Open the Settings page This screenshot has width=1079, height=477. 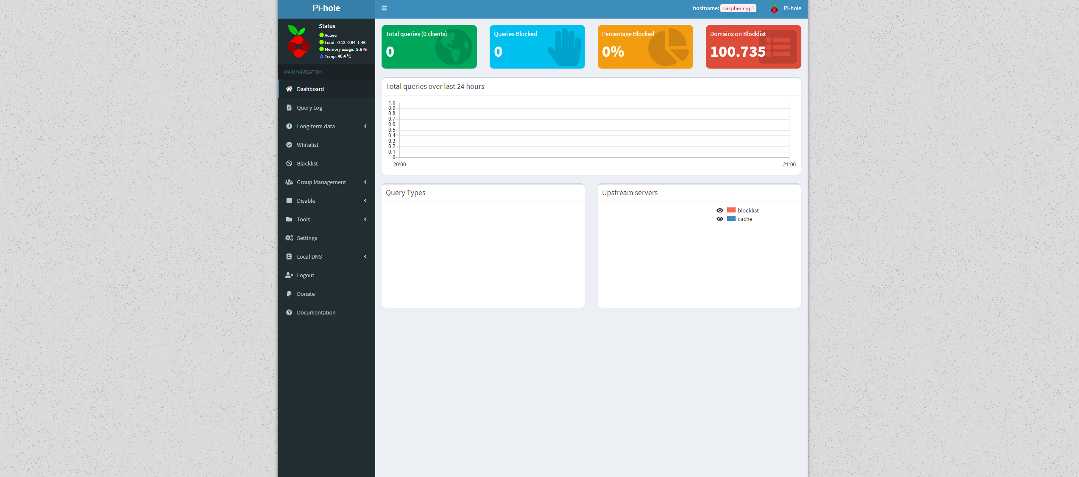pos(326,238)
